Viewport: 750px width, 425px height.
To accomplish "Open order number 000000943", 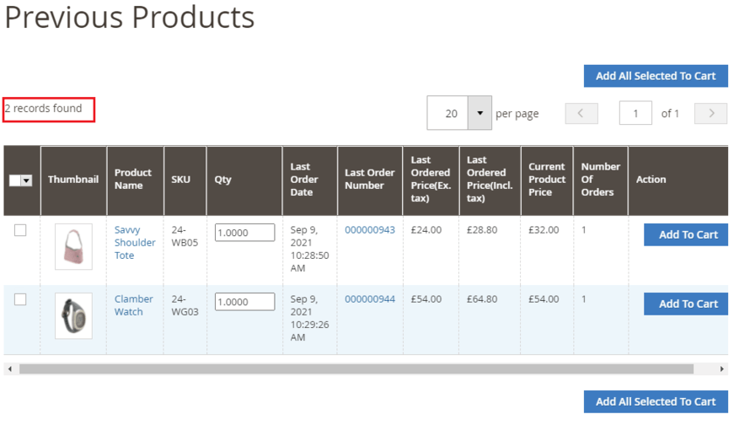I will tap(369, 230).
